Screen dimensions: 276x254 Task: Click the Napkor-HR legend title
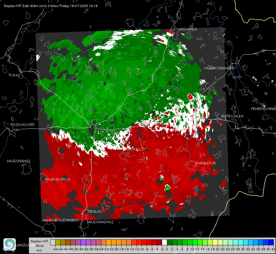click(39, 241)
